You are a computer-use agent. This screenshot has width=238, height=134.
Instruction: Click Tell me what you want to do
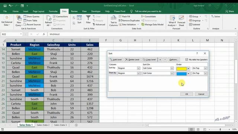(x=148, y=11)
